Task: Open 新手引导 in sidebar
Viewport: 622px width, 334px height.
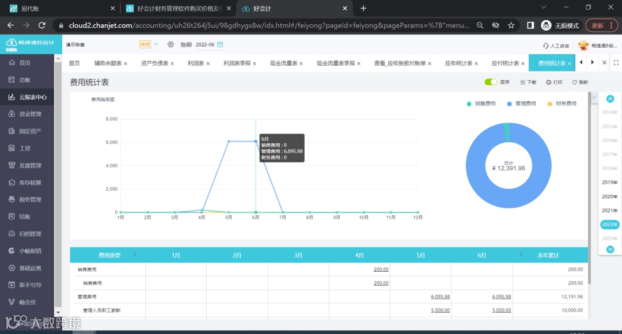Action: [28, 285]
